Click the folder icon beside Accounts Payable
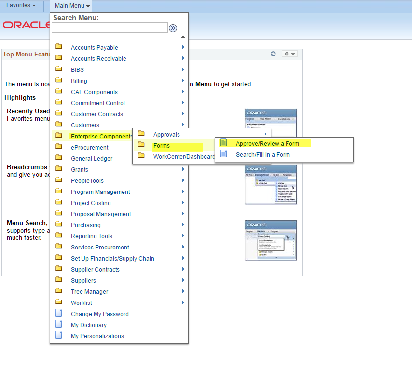The image size is (412, 372). [x=58, y=46]
